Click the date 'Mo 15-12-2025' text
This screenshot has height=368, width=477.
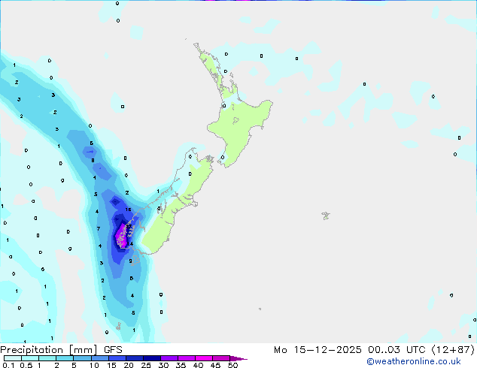coord(317,350)
